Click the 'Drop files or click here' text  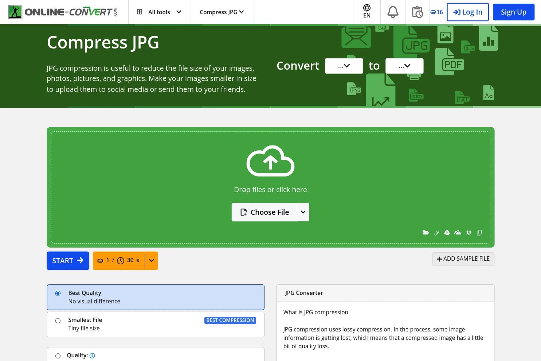point(270,190)
